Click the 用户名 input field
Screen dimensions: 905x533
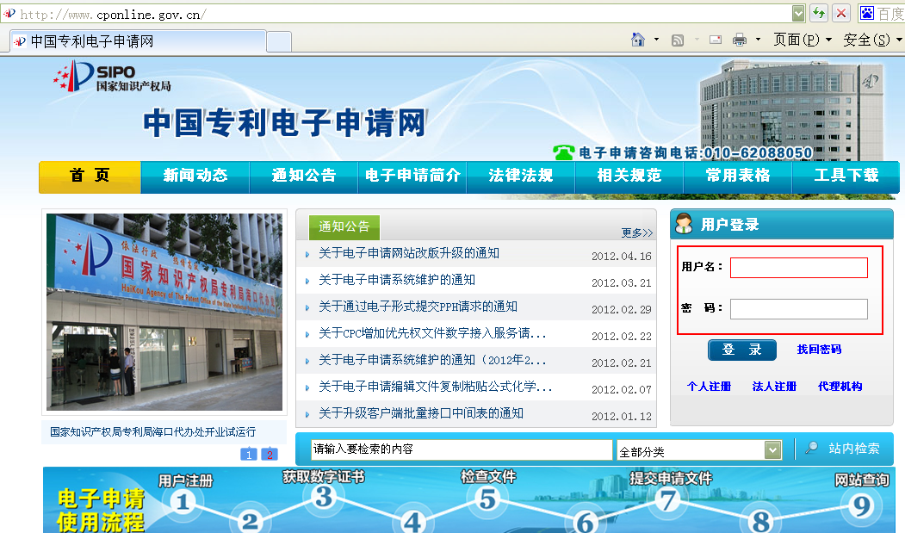pyautogui.click(x=798, y=268)
